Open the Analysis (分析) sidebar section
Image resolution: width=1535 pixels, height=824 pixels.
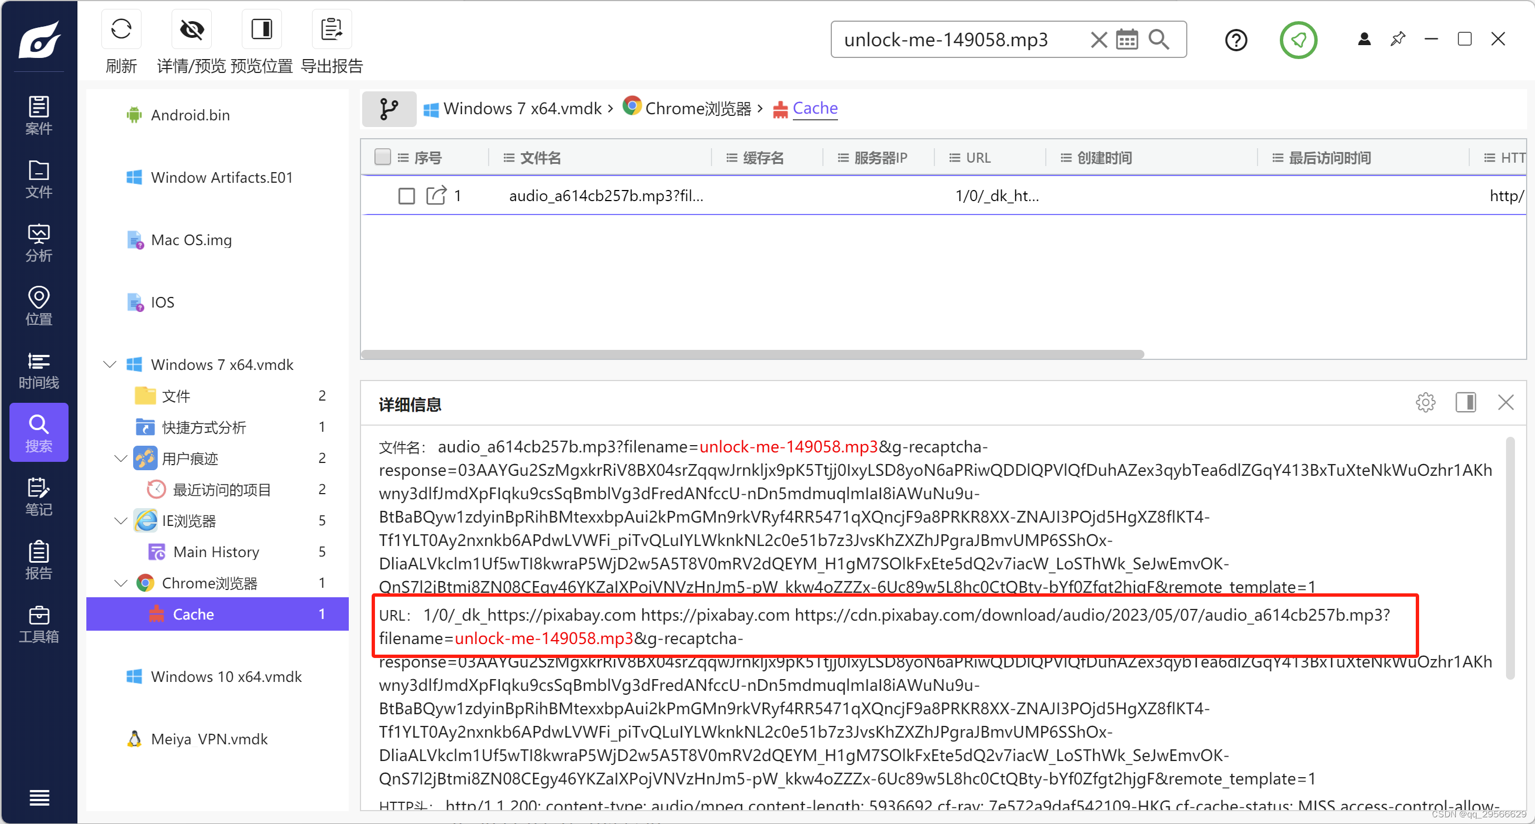(x=39, y=242)
